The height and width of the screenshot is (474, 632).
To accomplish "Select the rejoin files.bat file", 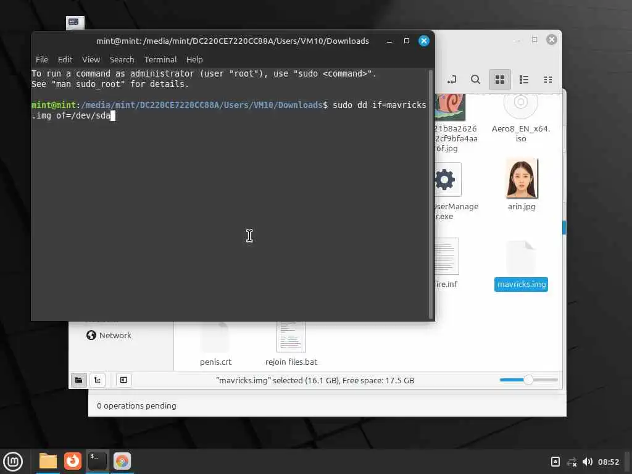I will coord(291,344).
